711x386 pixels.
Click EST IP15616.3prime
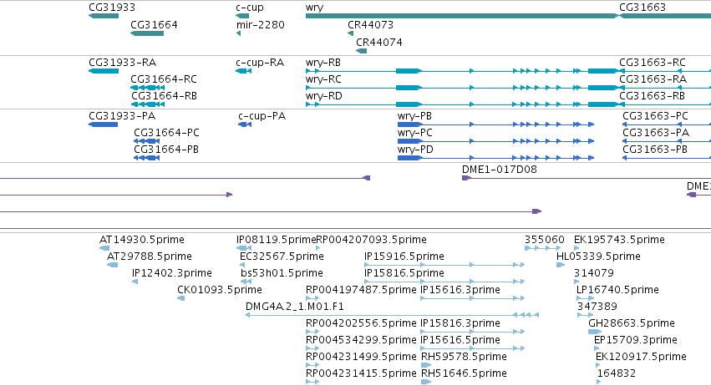(460, 290)
